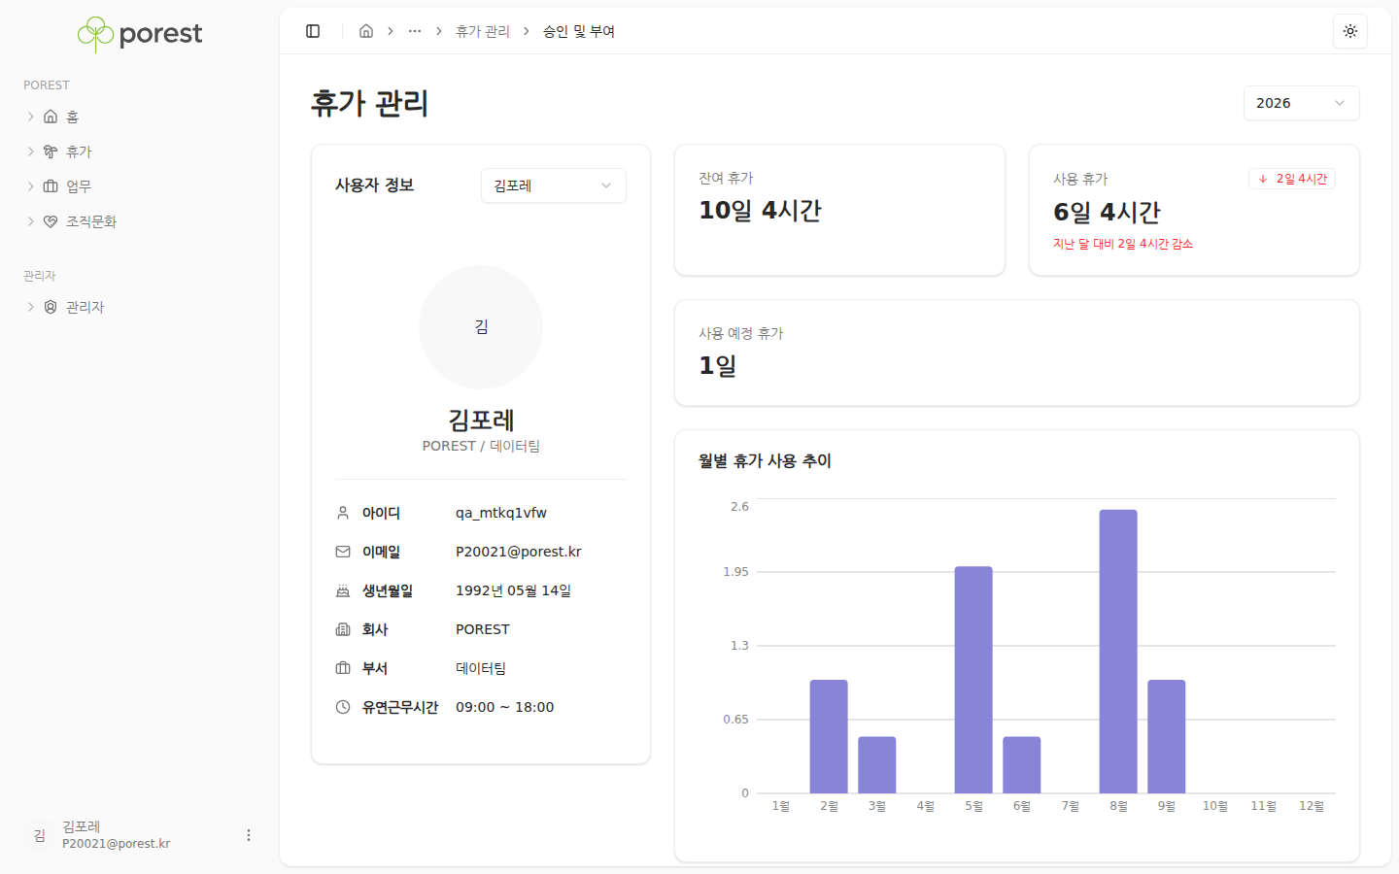The height and width of the screenshot is (874, 1399).
Task: Click the 업무 briefcase icon
Action: pos(51,186)
